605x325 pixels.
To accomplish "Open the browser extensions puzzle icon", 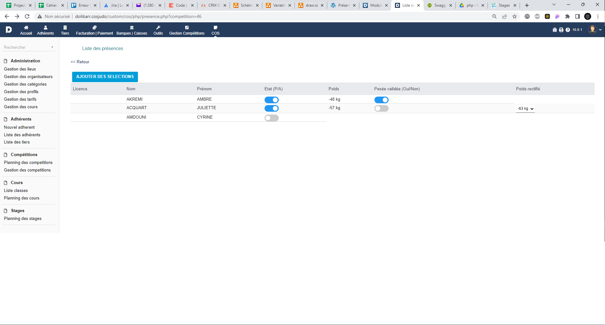I will click(568, 16).
